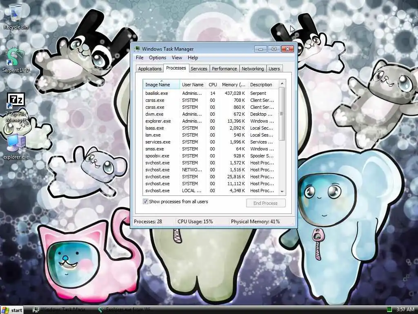Image resolution: width=418 pixels, height=314 pixels.
Task: Click the process list scroll up arrow
Action: [x=282, y=83]
